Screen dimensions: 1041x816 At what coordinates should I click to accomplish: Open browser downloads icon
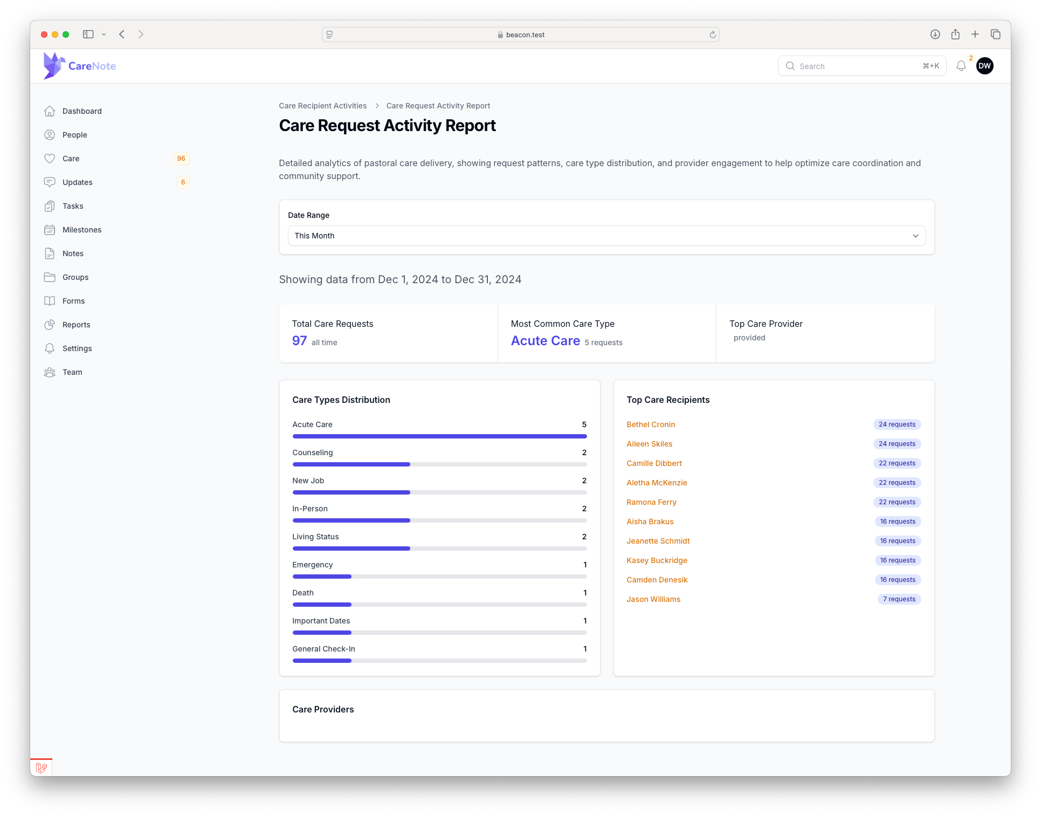coord(935,35)
